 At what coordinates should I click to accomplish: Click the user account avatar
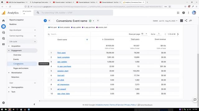194,13
